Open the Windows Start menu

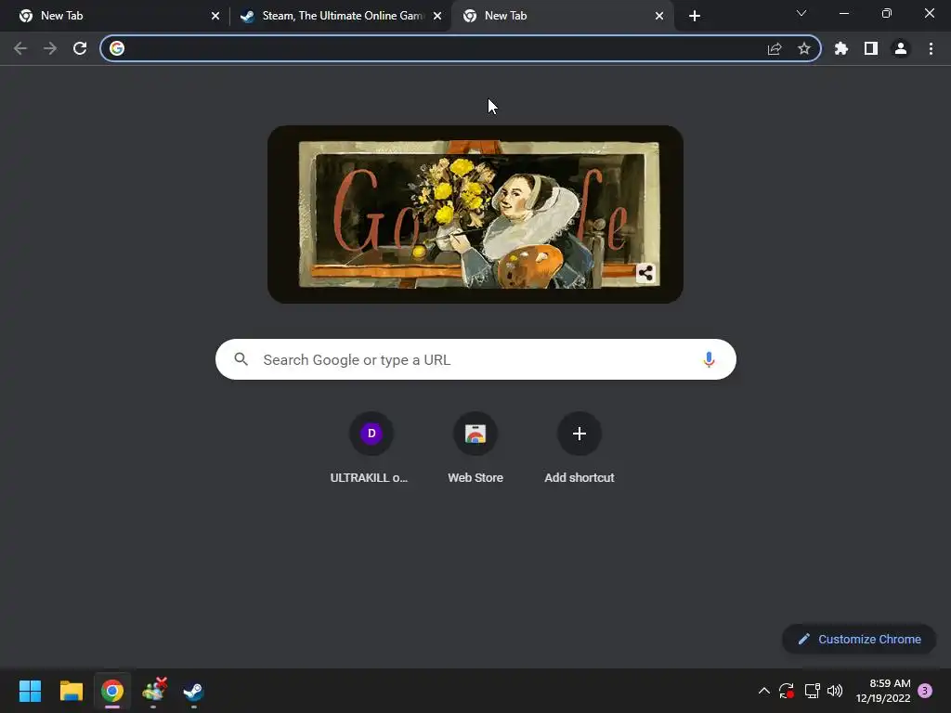tap(30, 691)
